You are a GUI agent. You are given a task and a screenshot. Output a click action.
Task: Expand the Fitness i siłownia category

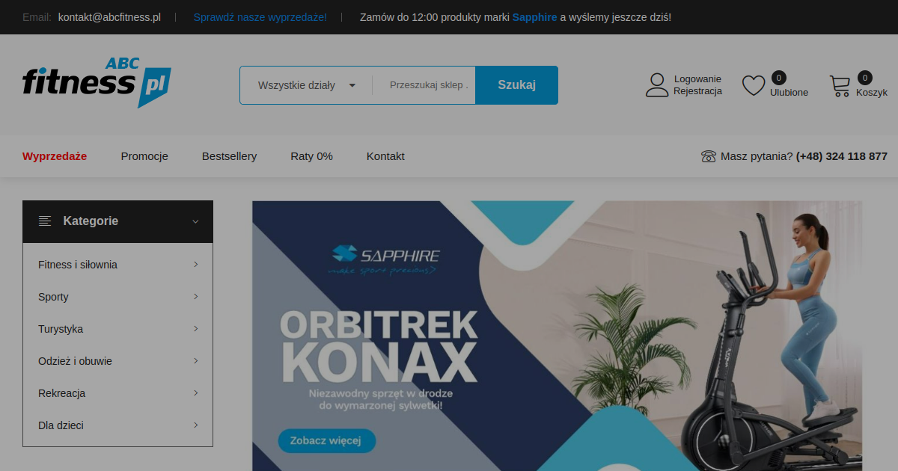117,265
